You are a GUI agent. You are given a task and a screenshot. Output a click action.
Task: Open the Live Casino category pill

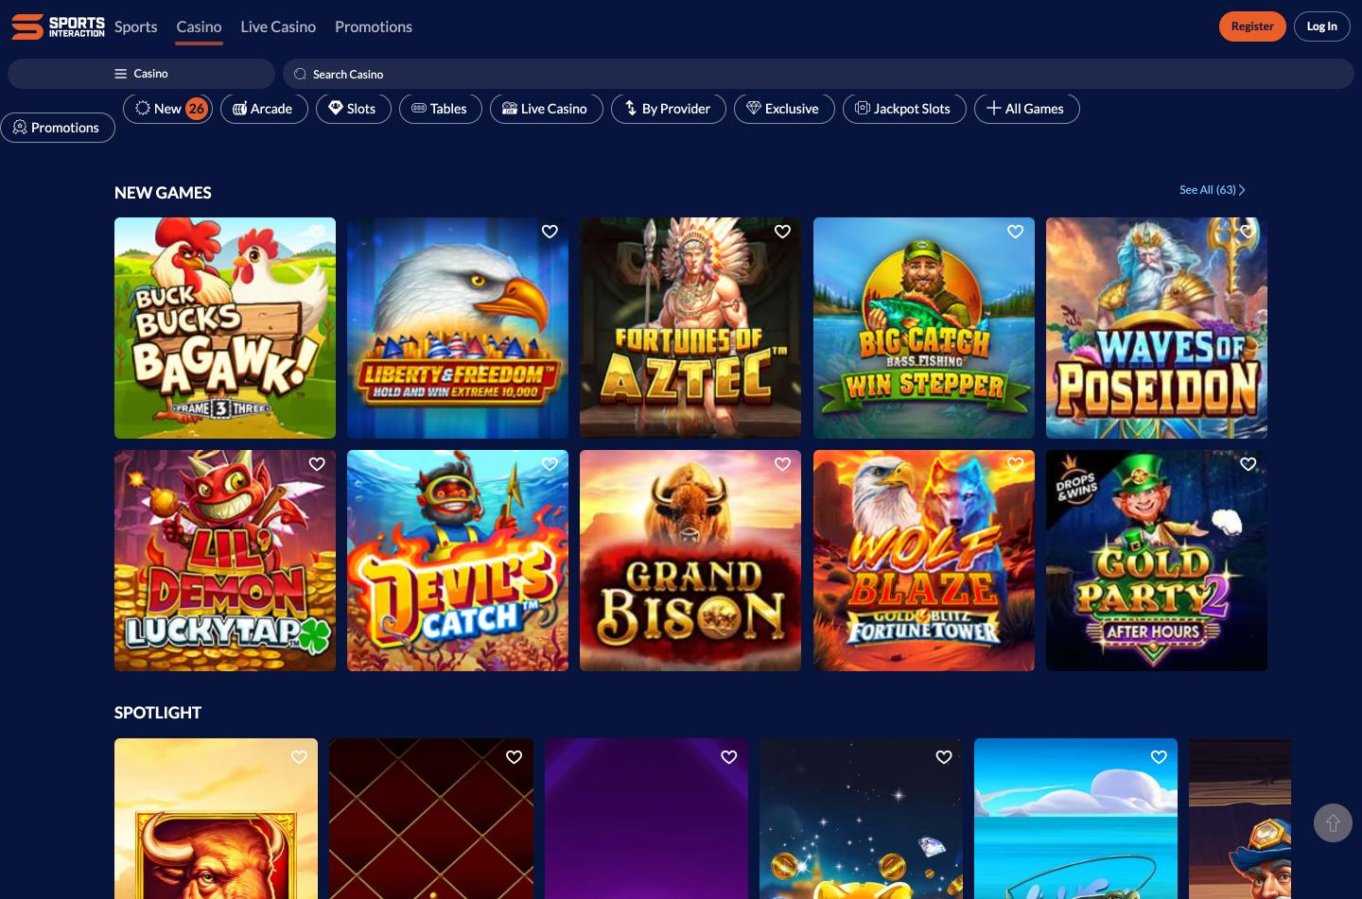[547, 109]
